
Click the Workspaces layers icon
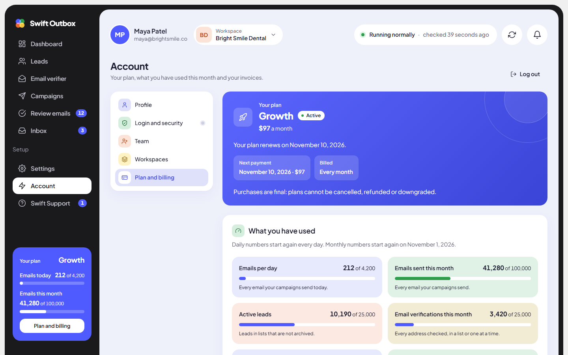[x=125, y=159]
